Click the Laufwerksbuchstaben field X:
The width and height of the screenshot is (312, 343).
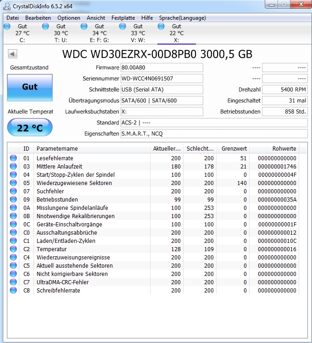[x=162, y=112]
